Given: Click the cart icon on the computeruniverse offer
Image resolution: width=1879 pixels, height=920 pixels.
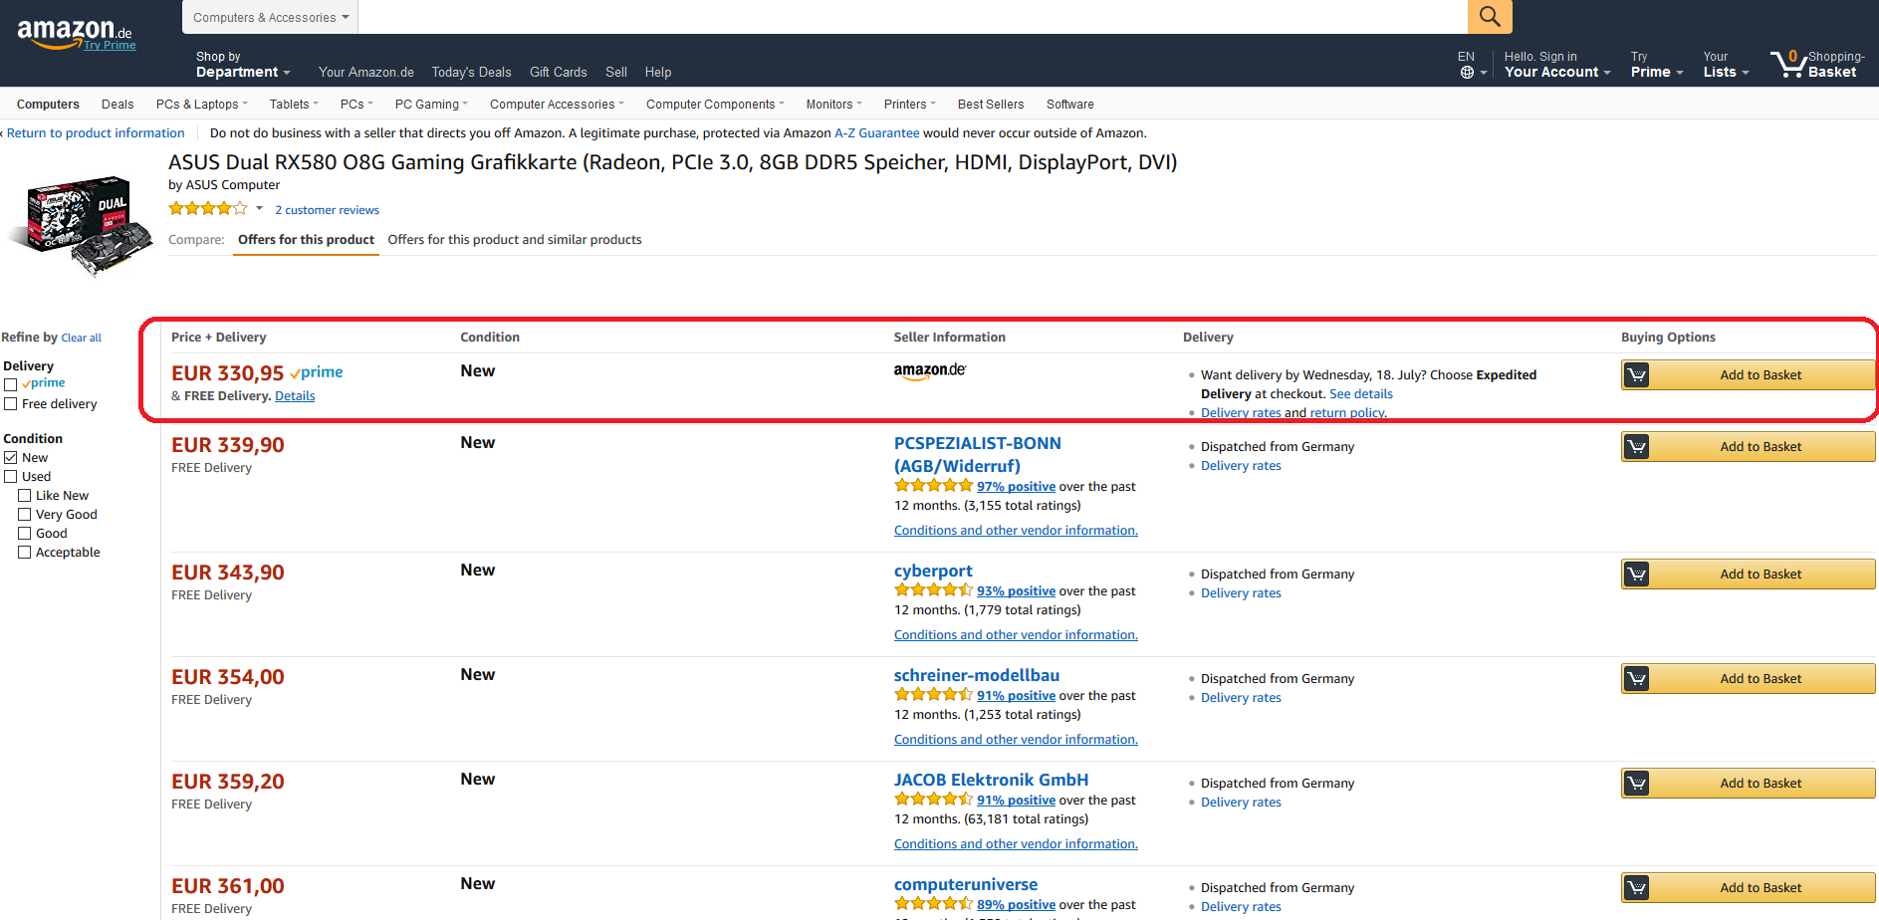Looking at the screenshot, I should (1636, 888).
